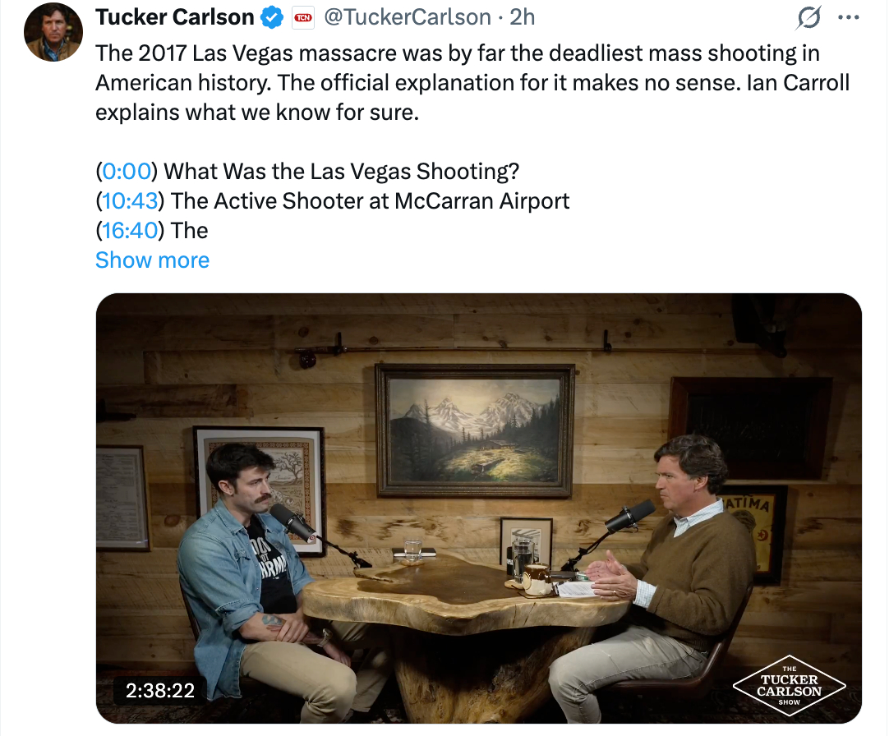The width and height of the screenshot is (889, 736).
Task: Click the red TCN affiliation badge
Action: 304,17
